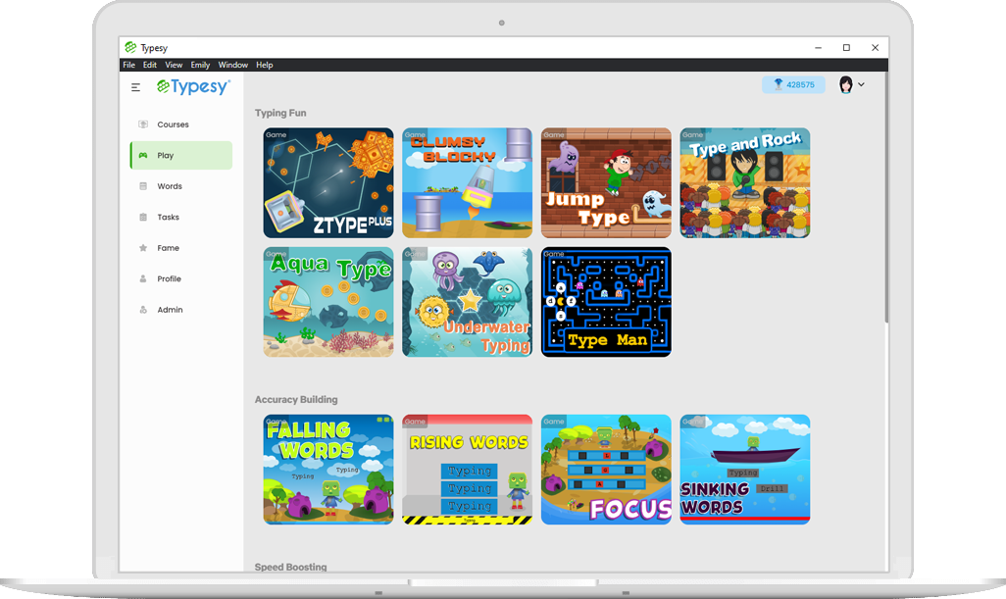Click the vertical scrollbar on the right
The image size is (1006, 599).
pyautogui.click(x=886, y=199)
